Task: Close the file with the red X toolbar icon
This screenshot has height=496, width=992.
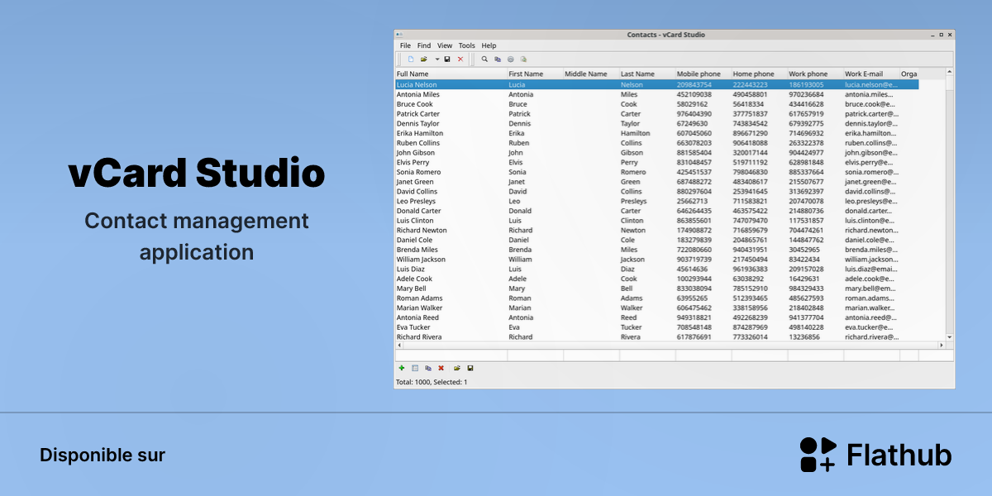Action: (x=460, y=60)
